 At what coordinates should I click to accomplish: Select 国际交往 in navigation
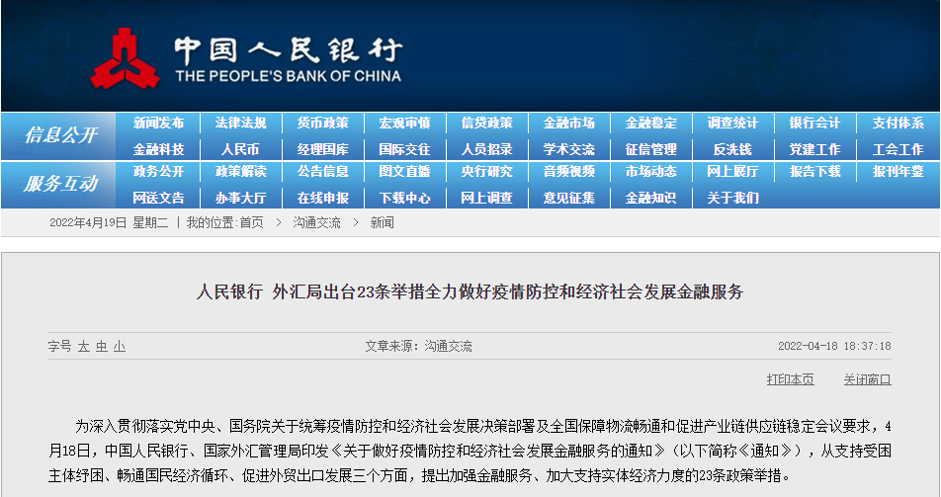tap(405, 149)
